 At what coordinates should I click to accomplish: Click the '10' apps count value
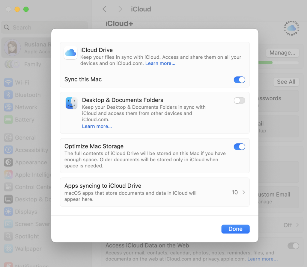[x=234, y=192]
